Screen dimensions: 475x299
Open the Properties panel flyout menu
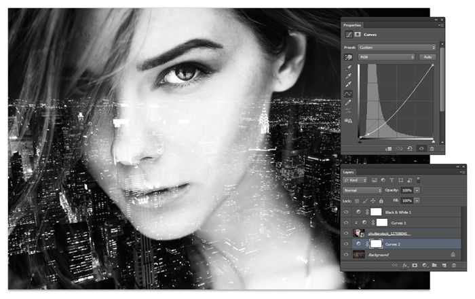(441, 25)
